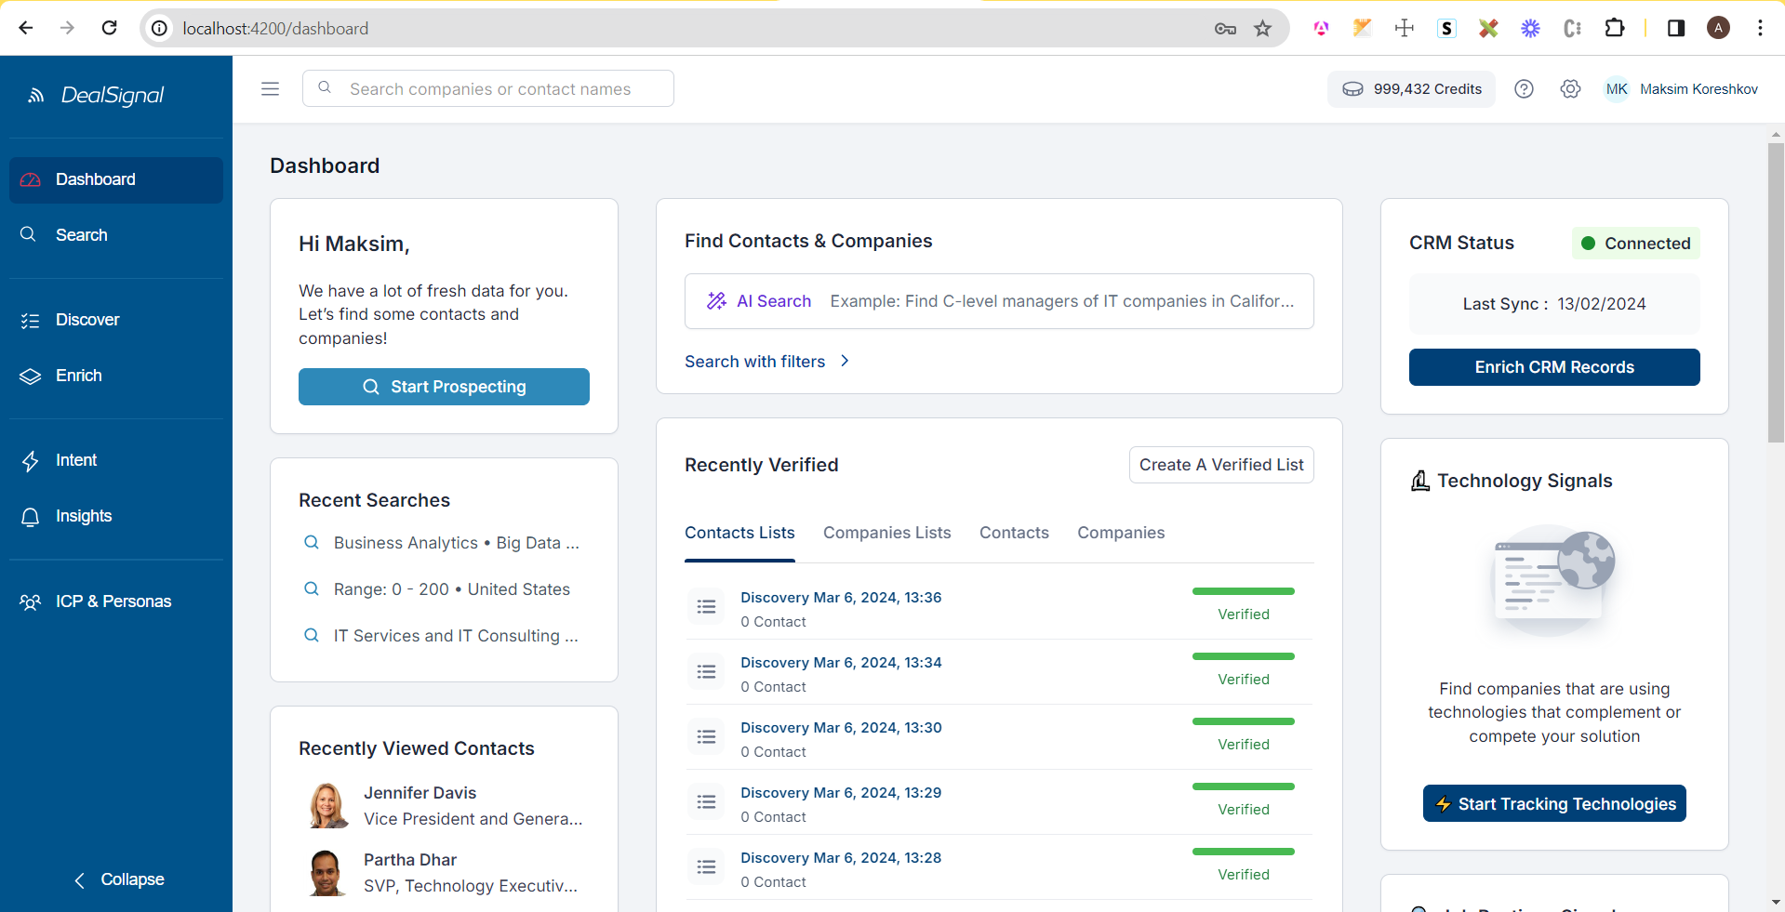Expand Search with filters chevron
This screenshot has height=912, width=1785.
845,361
